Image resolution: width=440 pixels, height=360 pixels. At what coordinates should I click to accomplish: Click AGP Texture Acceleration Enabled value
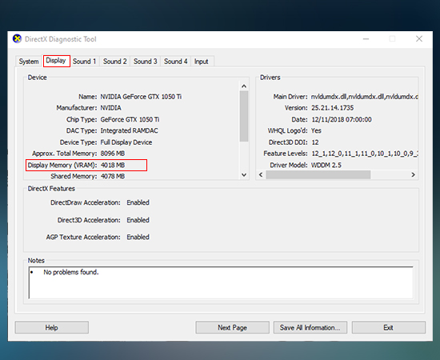pos(138,237)
